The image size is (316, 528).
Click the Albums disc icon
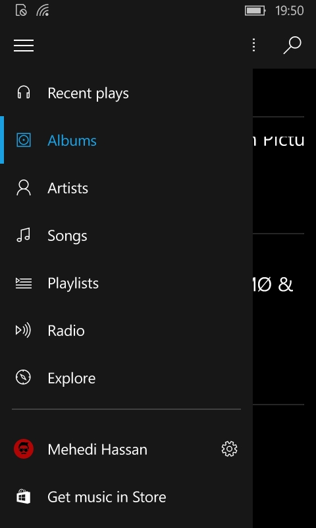(24, 140)
